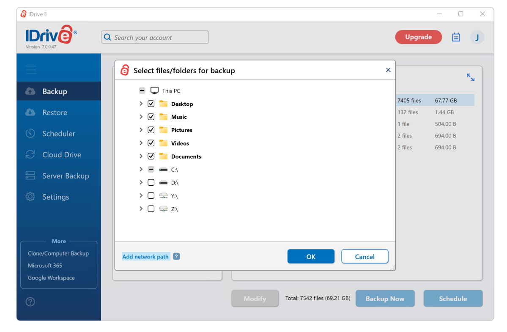Uncheck the Pictures folder checkbox
The height and width of the screenshot is (332, 507).
point(151,130)
